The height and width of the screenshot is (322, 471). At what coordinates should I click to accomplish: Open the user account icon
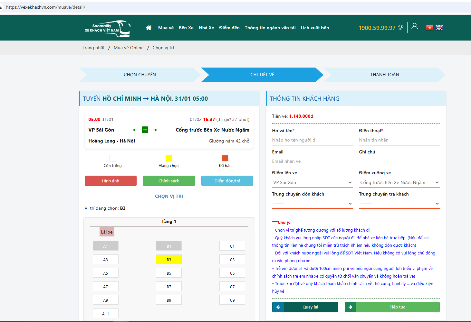[415, 26]
